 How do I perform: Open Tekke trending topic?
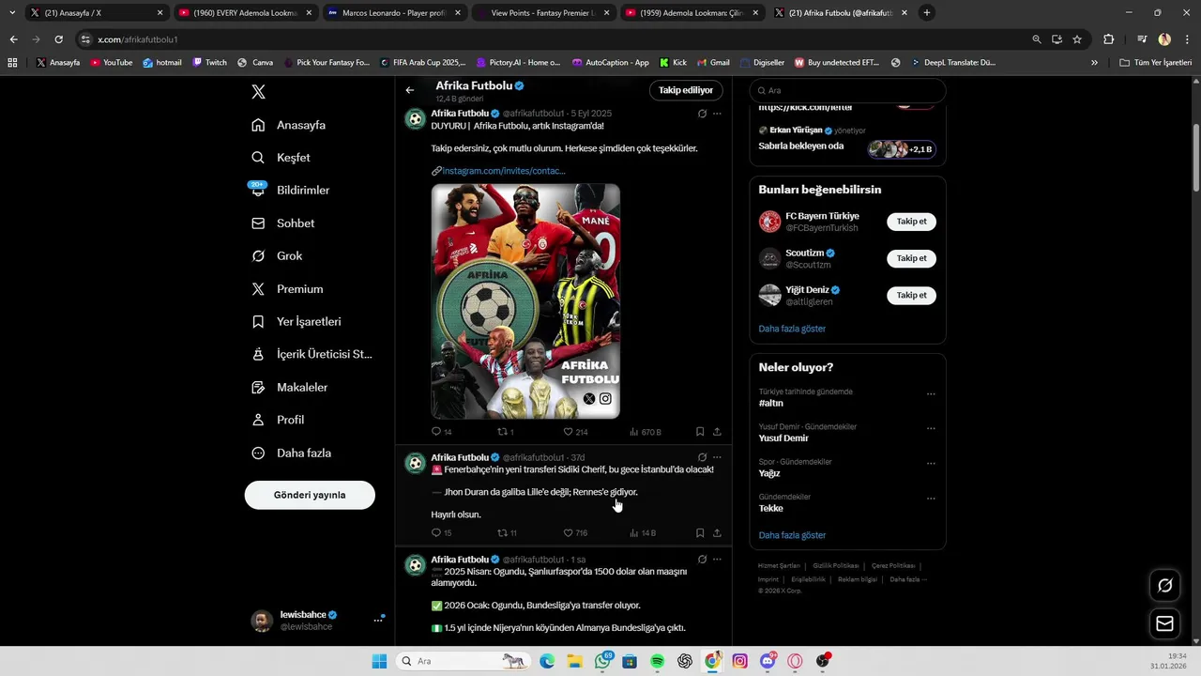[x=771, y=508]
